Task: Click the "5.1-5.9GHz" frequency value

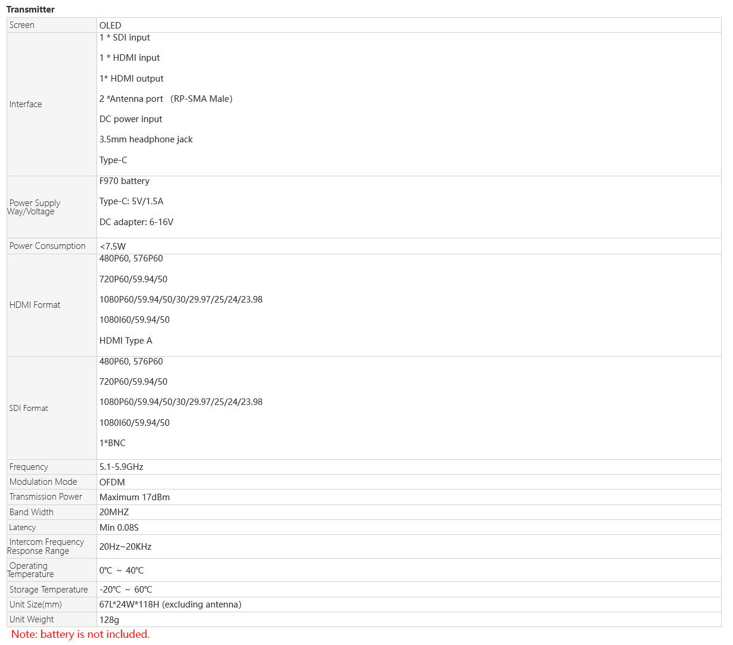Action: 122,467
